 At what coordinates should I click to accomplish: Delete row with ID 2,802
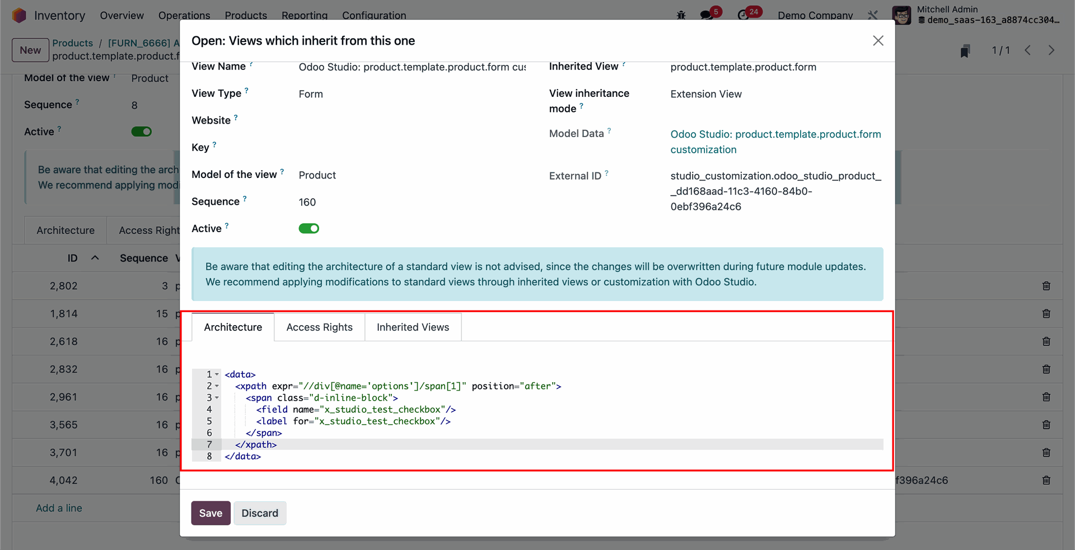[x=1046, y=286]
